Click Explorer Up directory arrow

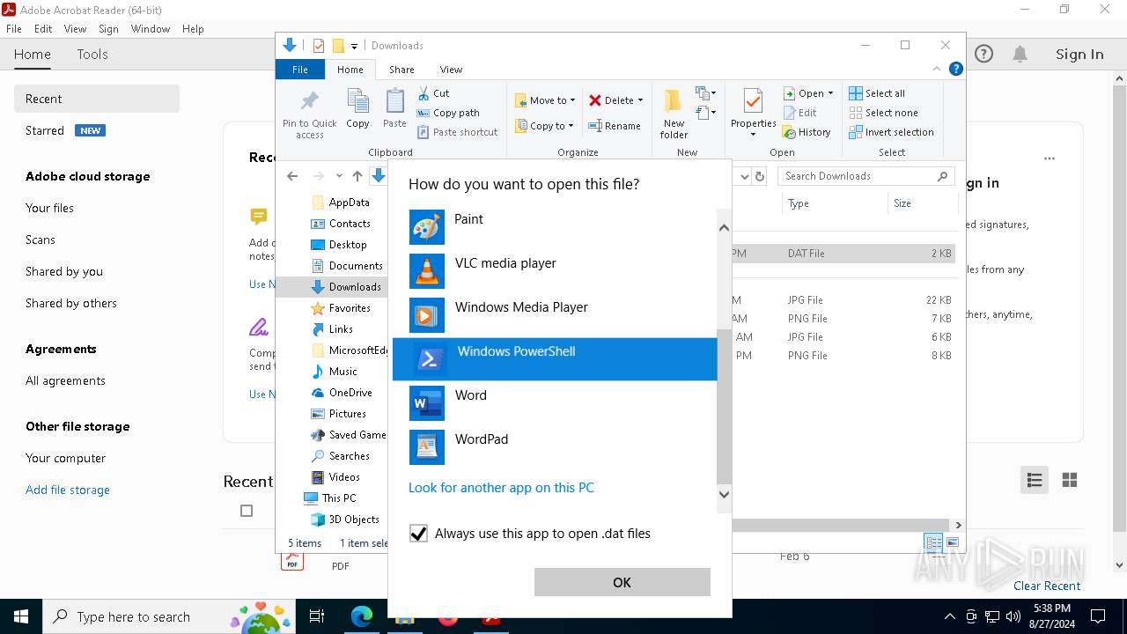[x=357, y=176]
